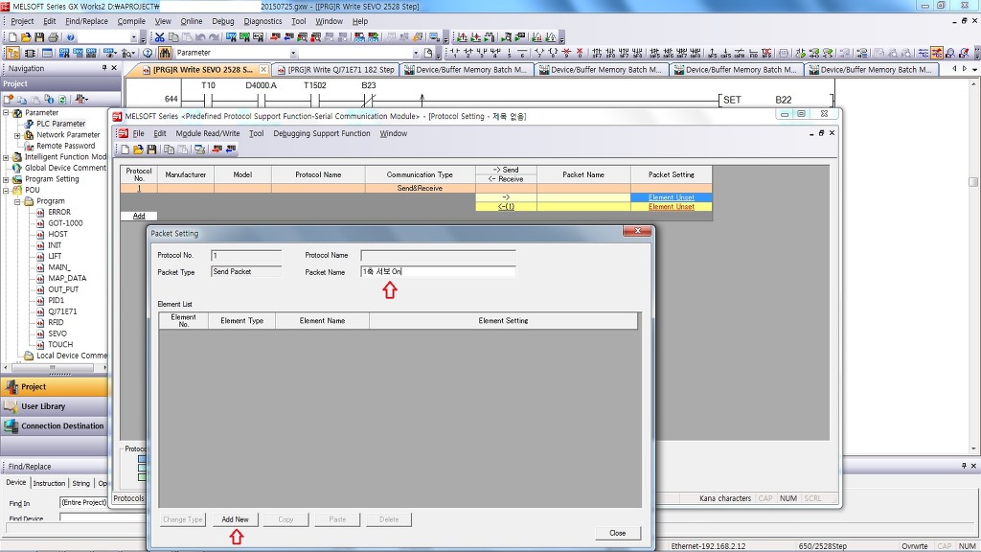Click Print icon in GX Works2 toolbar

(x=53, y=37)
